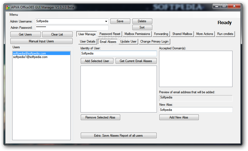Click Get Users button

26,34
